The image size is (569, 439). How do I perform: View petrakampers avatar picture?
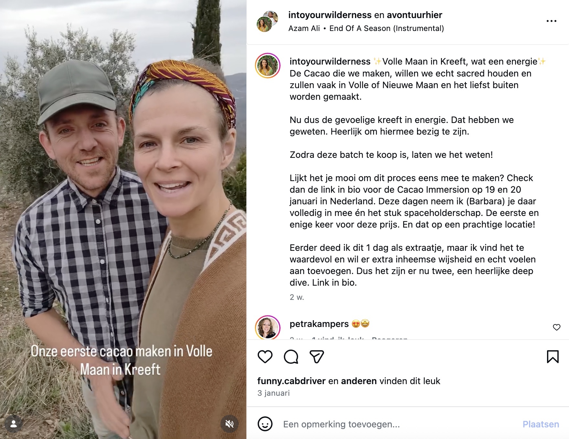coord(268,327)
